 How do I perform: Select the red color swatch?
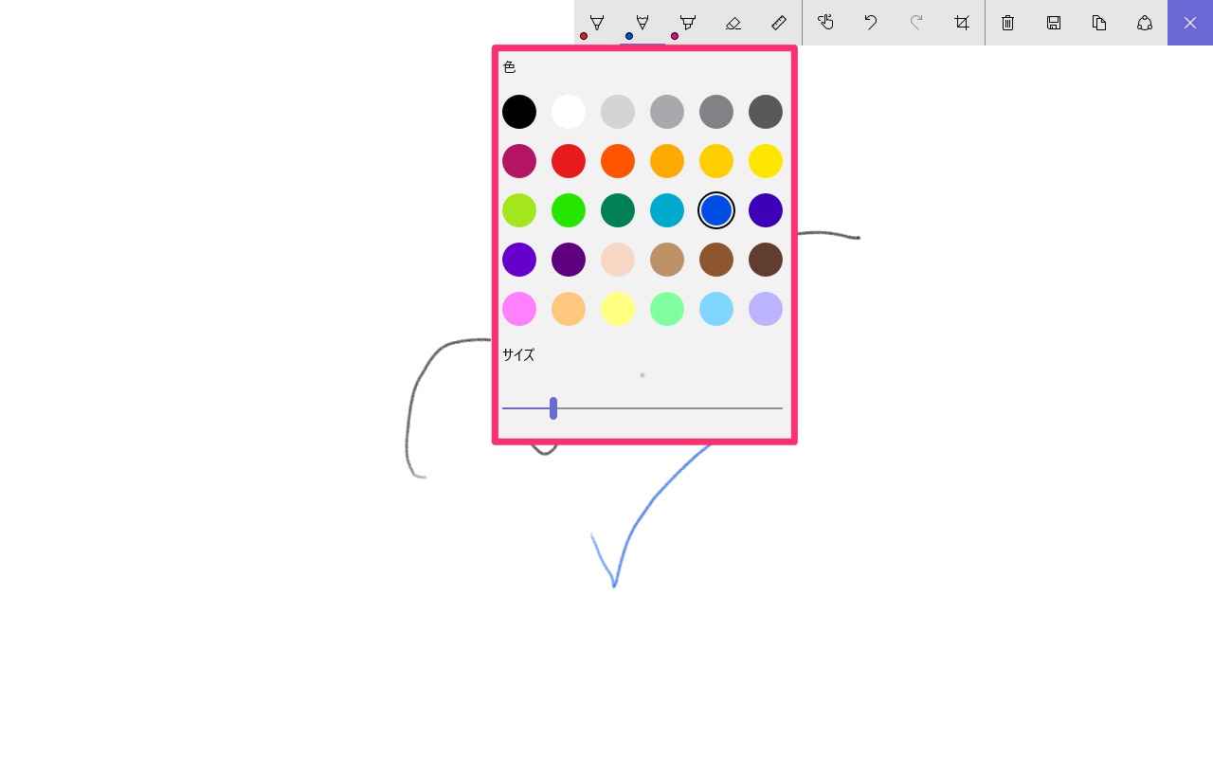569,161
